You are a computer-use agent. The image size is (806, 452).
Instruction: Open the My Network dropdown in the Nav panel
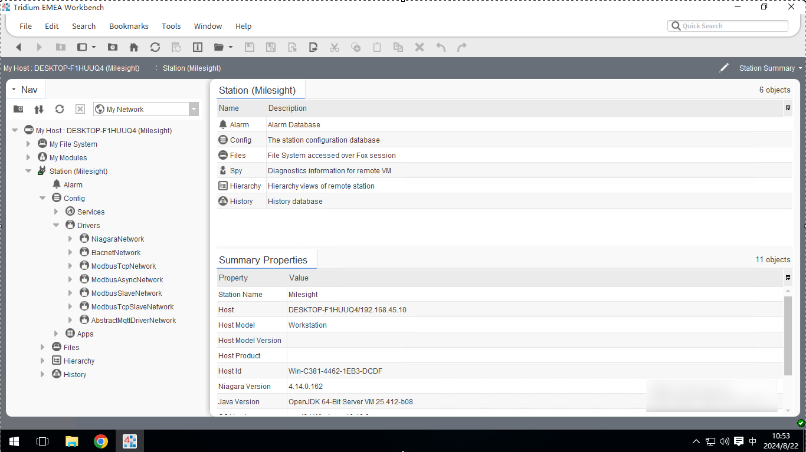[x=194, y=109]
